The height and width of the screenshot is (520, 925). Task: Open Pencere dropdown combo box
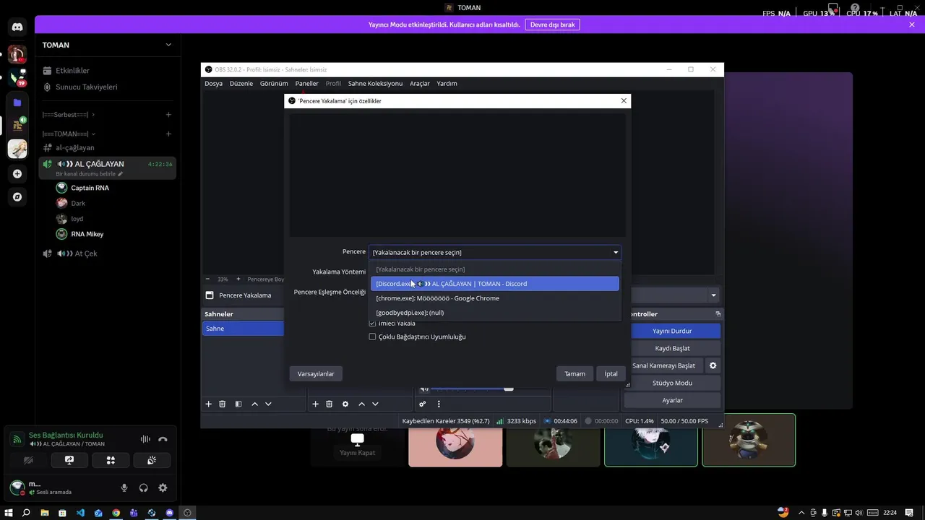point(495,252)
